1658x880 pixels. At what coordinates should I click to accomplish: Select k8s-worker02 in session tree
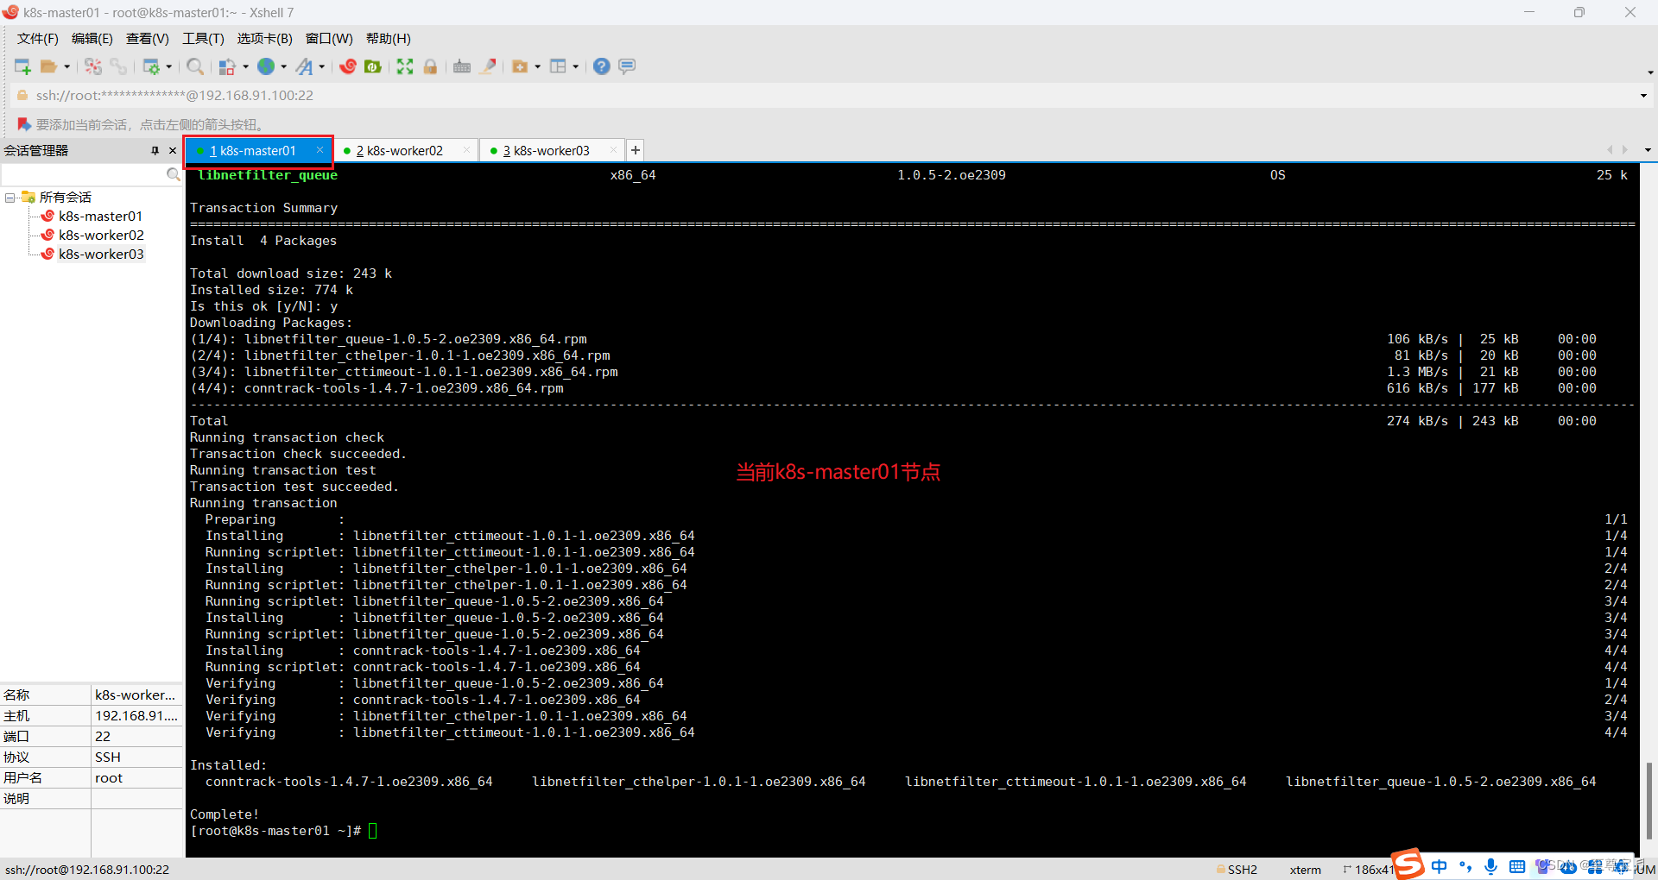[101, 236]
